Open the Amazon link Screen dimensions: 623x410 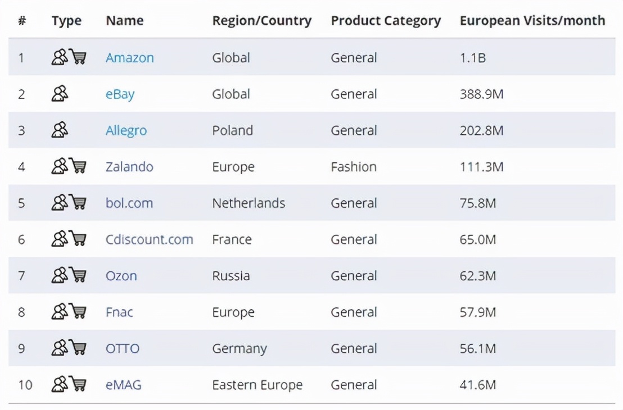130,58
